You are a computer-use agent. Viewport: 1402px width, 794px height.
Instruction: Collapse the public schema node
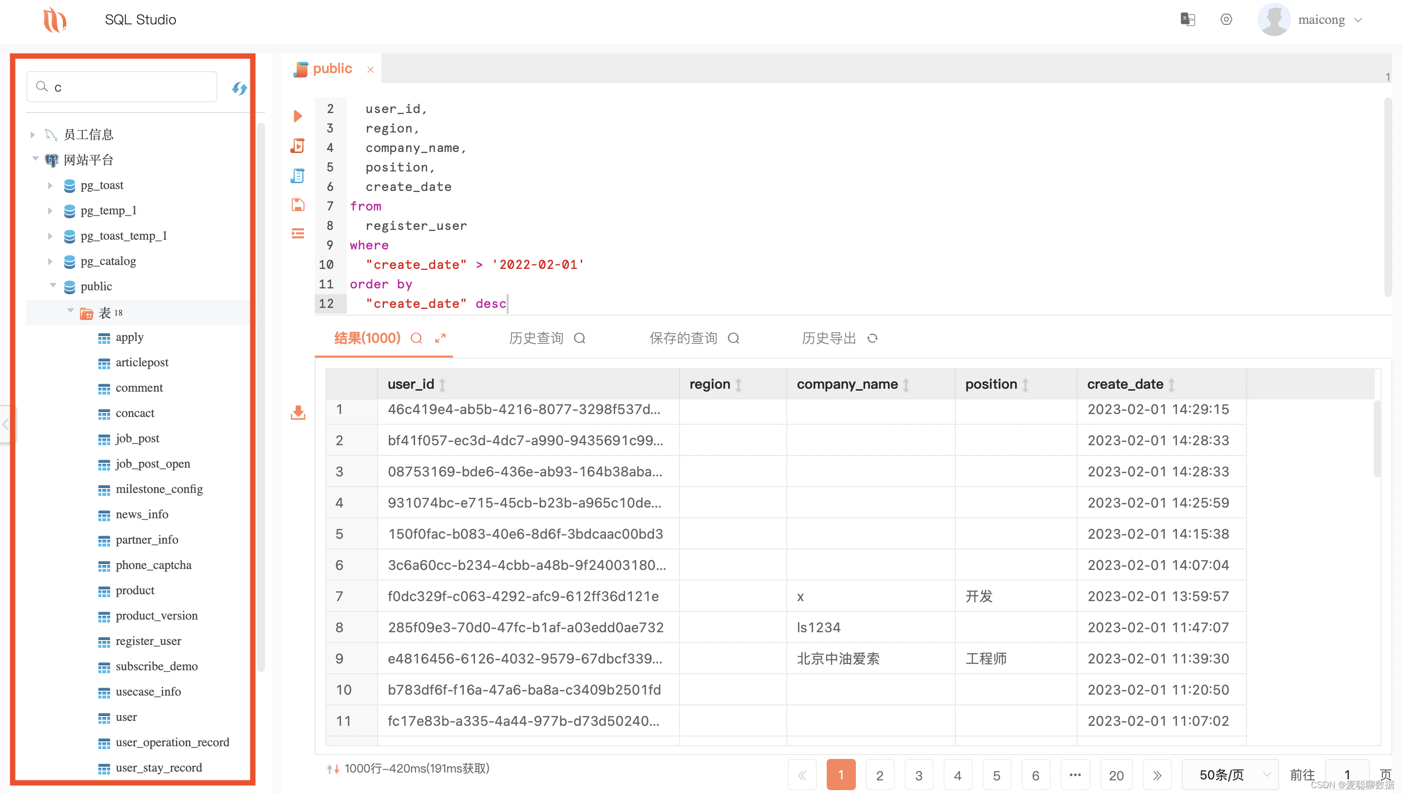[53, 286]
